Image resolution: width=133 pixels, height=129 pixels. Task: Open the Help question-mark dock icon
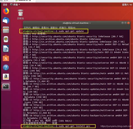6,67
